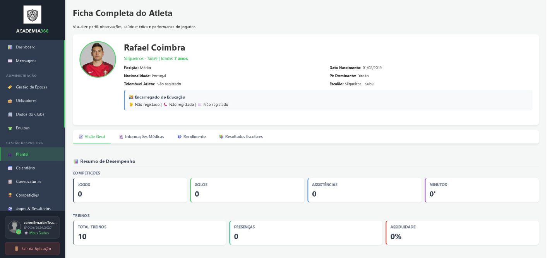Open the Informações Médicas tab
The height and width of the screenshot is (258, 547).
141,137
